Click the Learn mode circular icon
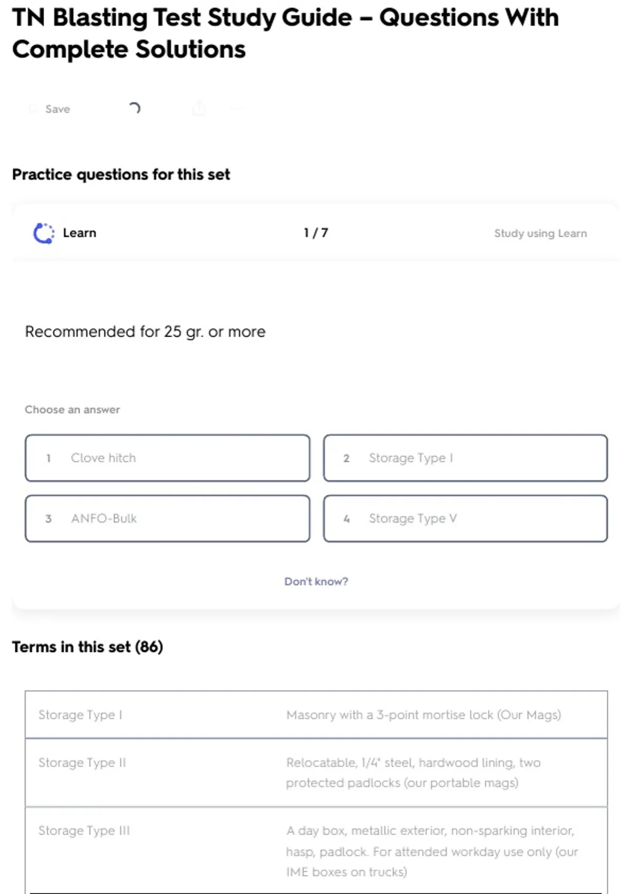This screenshot has width=631, height=894. tap(44, 233)
